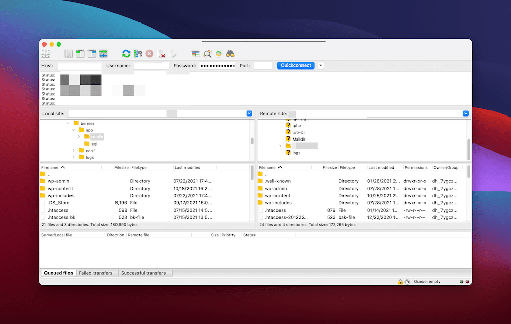
Task: Sort remote list by Owner/Group header
Action: pyautogui.click(x=447, y=167)
